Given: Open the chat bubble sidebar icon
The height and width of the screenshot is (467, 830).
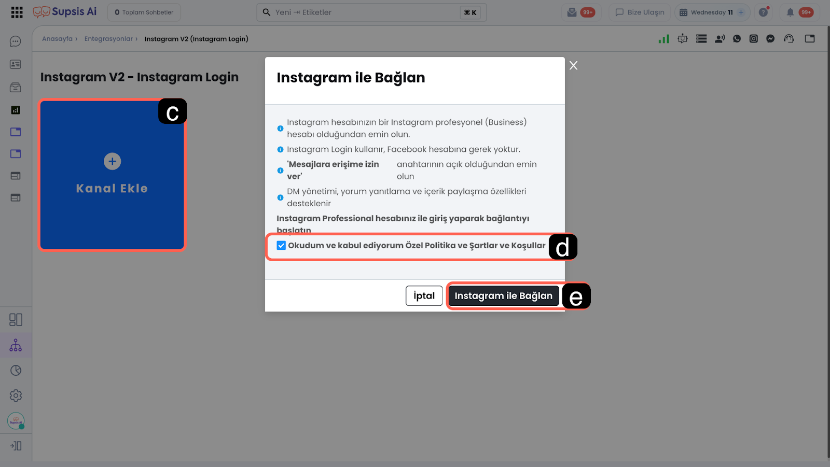Looking at the screenshot, I should point(16,41).
